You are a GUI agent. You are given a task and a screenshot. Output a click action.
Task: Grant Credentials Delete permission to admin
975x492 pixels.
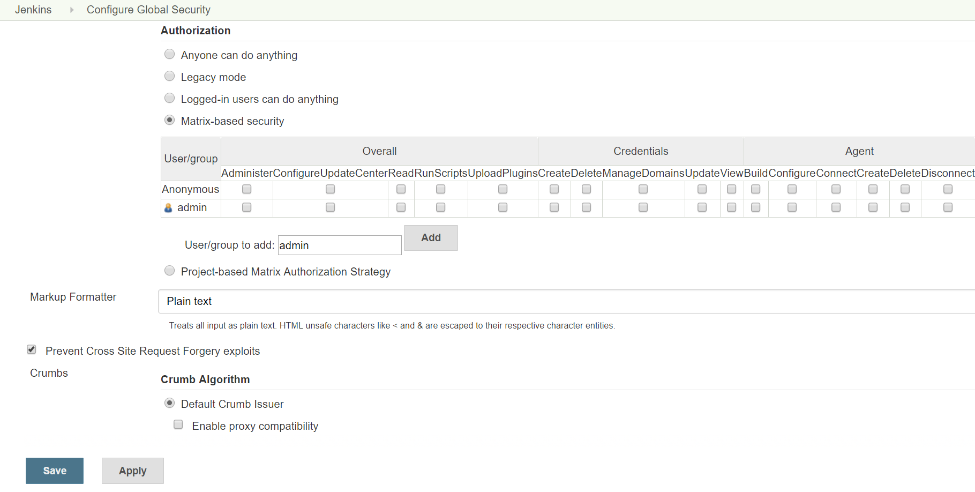(587, 207)
